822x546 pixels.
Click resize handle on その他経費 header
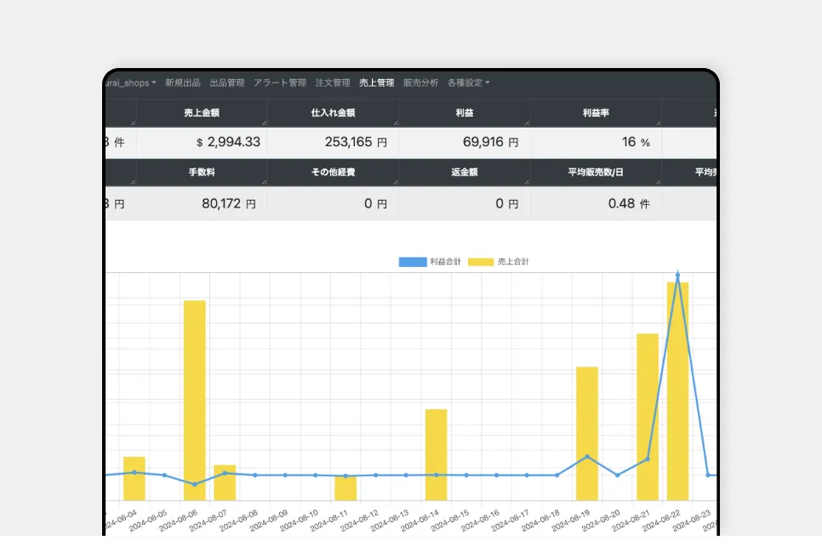click(394, 183)
